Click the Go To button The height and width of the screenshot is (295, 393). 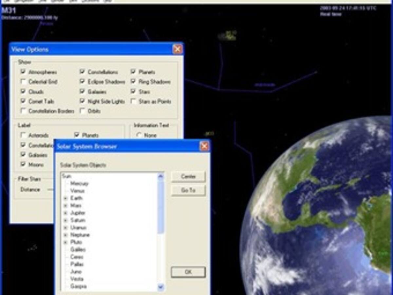click(188, 190)
